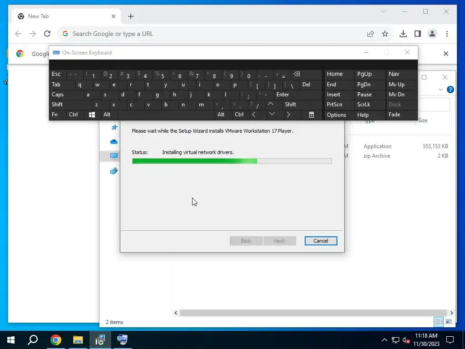The width and height of the screenshot is (465, 349).
Task: Bookmark this tab with star icon
Action: pos(385,34)
